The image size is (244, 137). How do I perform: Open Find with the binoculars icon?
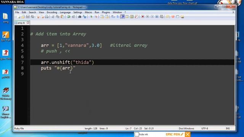[x=80, y=17]
